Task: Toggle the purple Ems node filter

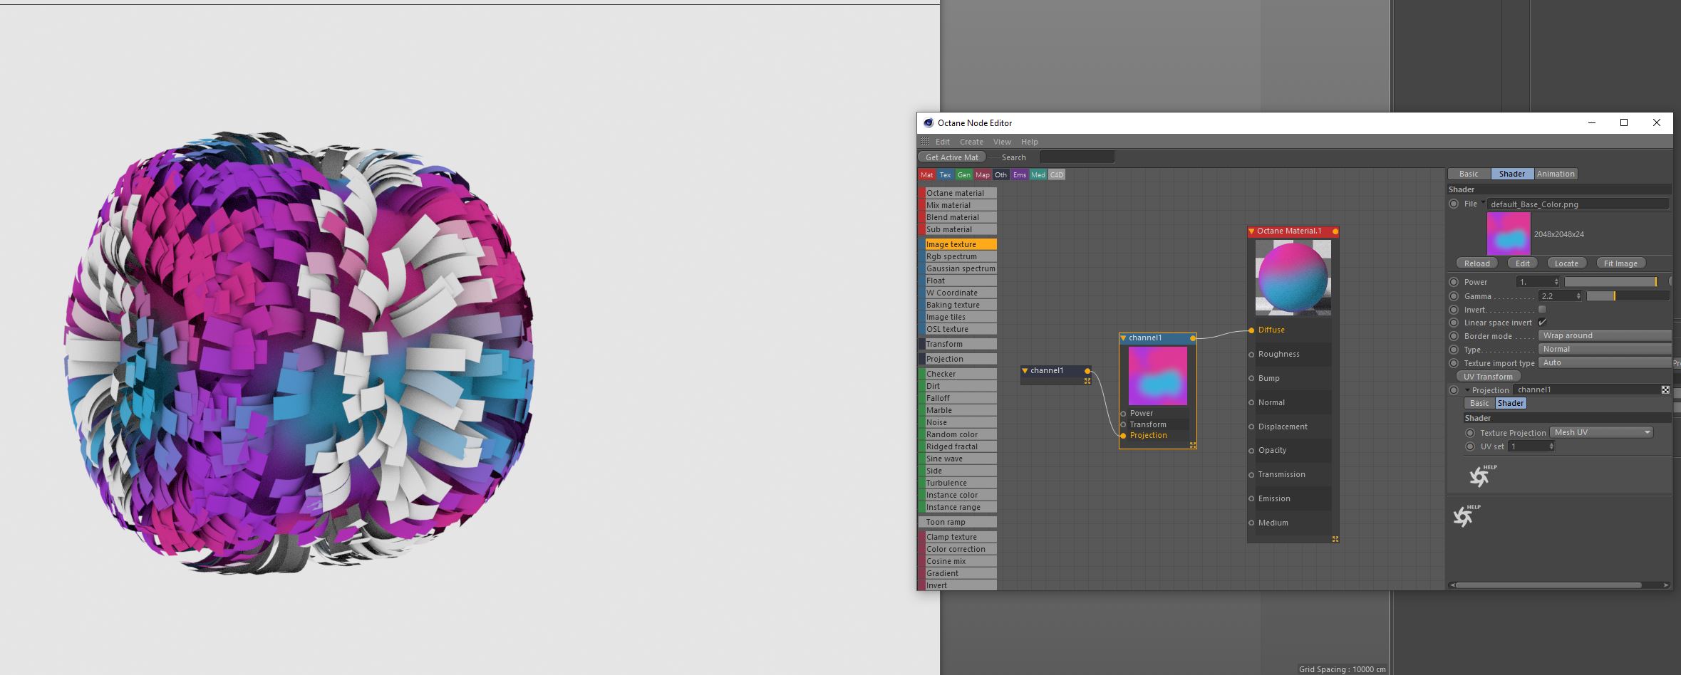Action: click(x=1019, y=174)
